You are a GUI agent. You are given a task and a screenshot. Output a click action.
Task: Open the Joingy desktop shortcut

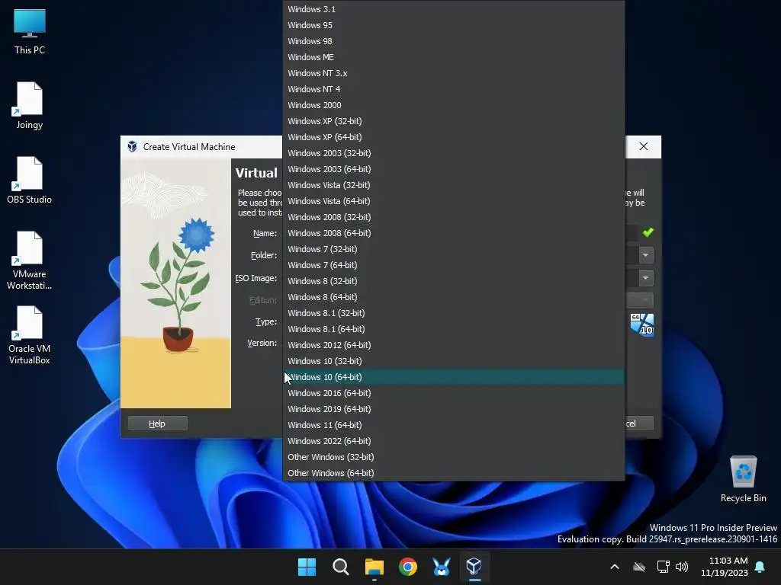(x=30, y=105)
